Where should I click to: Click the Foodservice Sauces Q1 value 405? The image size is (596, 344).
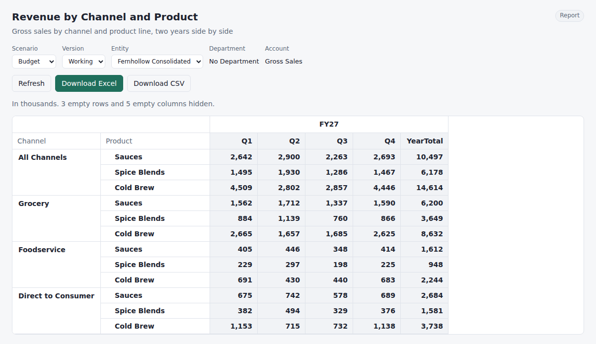[234, 249]
